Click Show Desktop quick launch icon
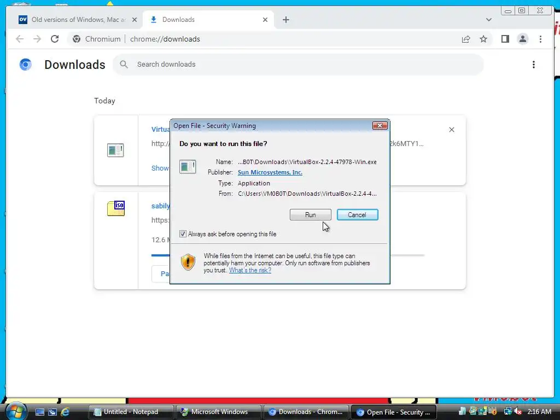560x420 pixels. [x=39, y=412]
